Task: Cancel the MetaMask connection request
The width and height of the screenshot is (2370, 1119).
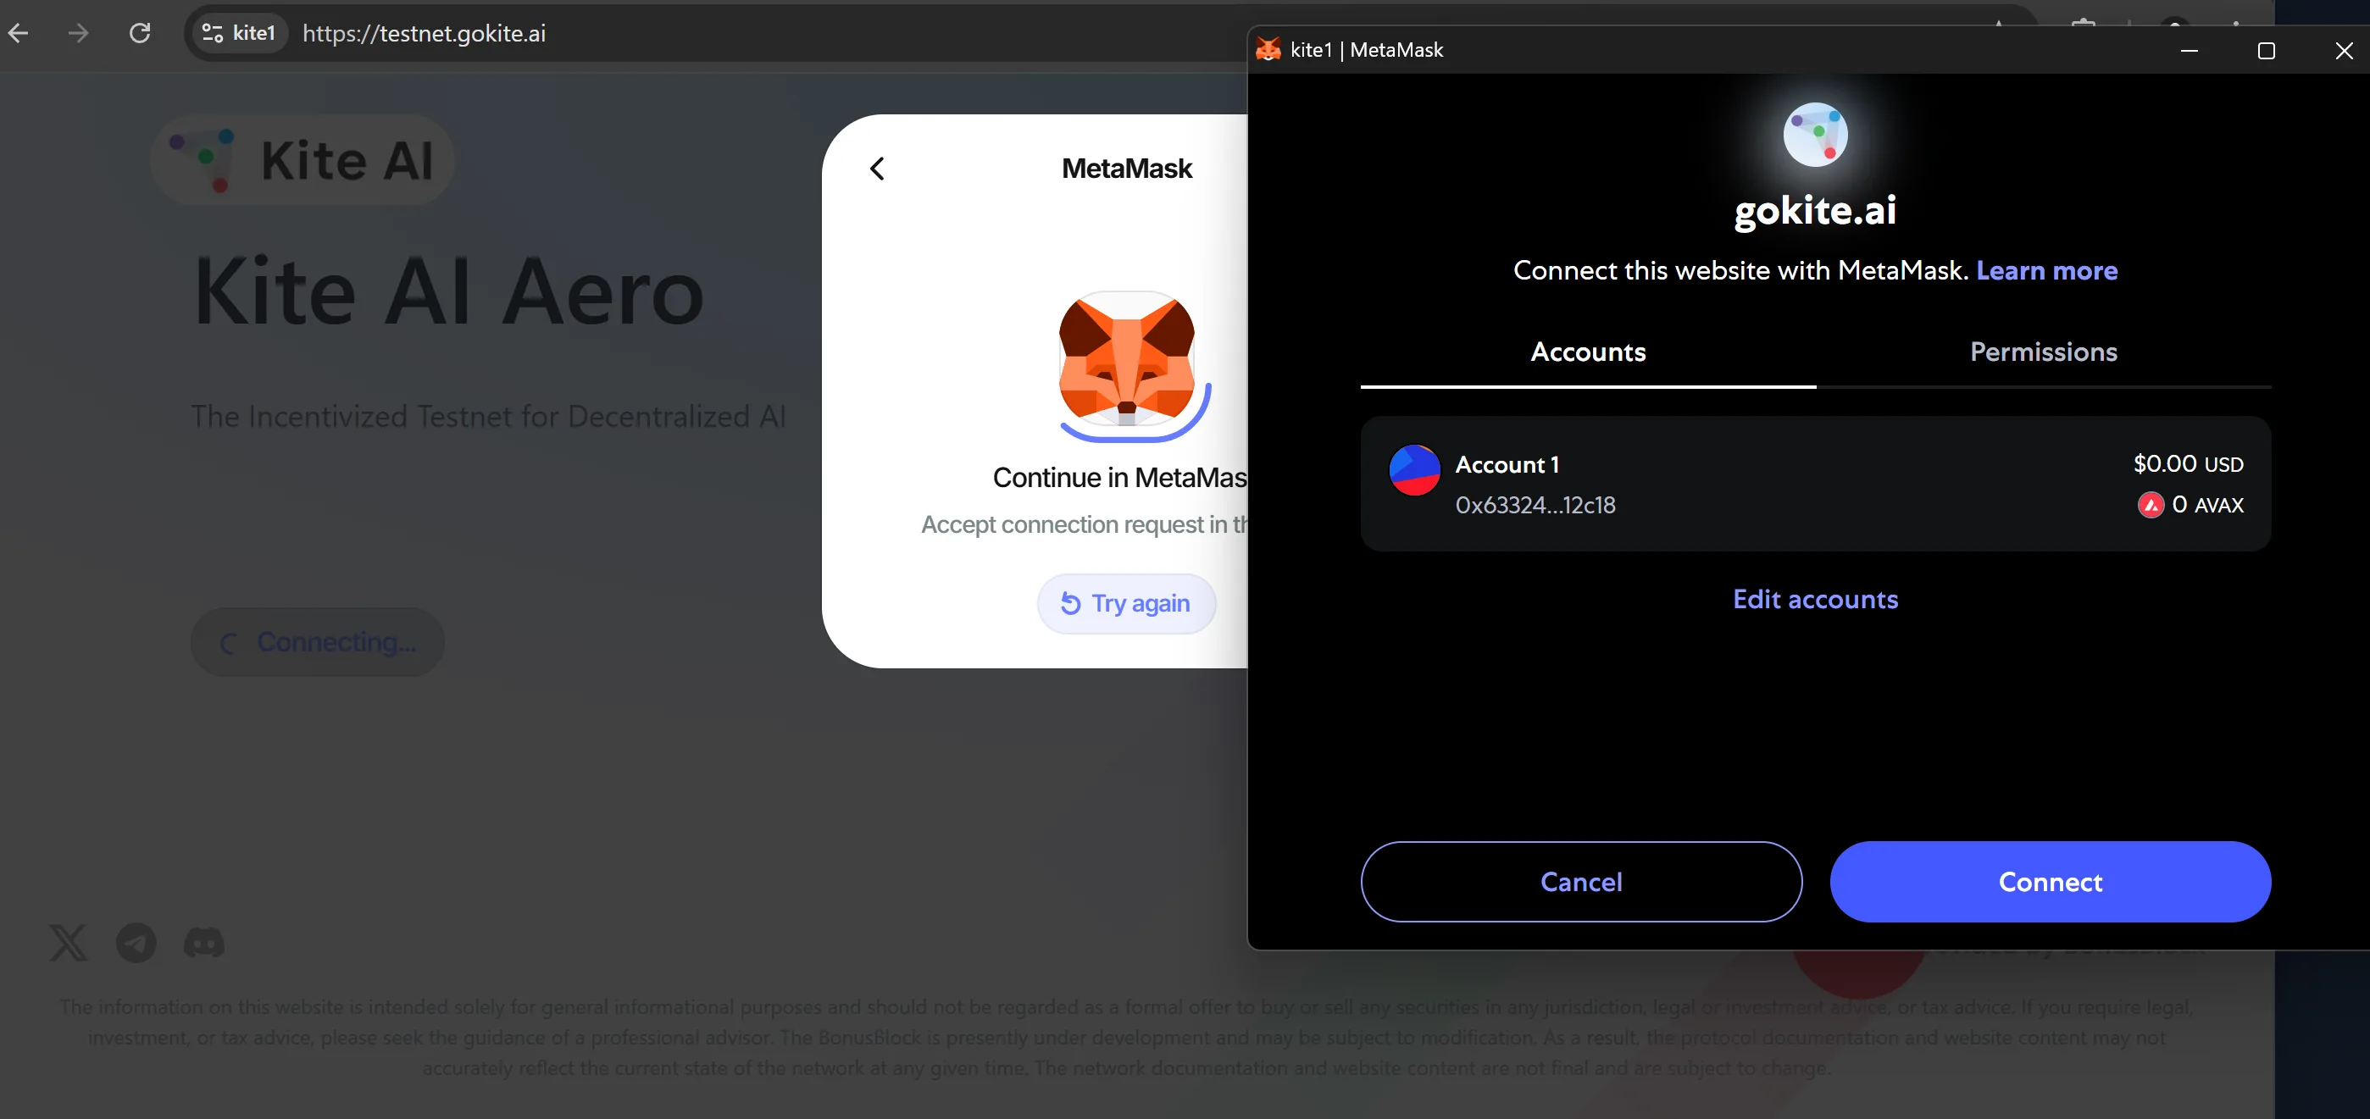Action: point(1580,882)
